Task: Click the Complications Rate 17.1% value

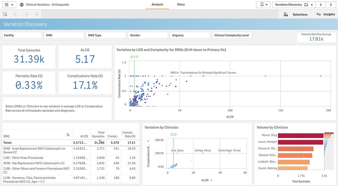Action: pos(85,85)
